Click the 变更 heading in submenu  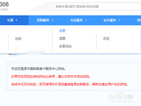coord(62,31)
